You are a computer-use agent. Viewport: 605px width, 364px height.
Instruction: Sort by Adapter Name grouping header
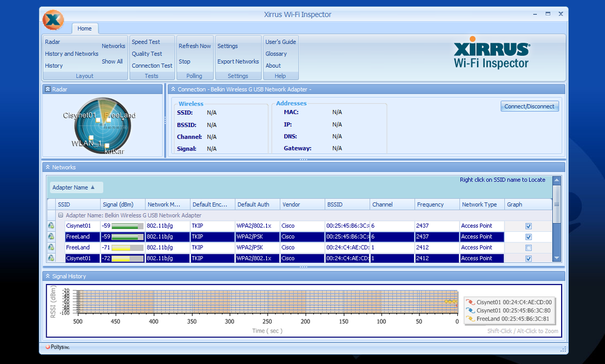[76, 187]
